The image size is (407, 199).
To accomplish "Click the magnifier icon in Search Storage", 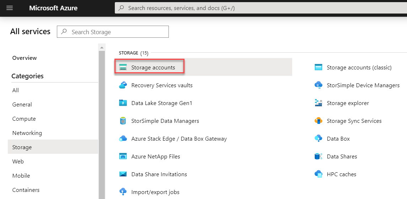I will (x=64, y=32).
